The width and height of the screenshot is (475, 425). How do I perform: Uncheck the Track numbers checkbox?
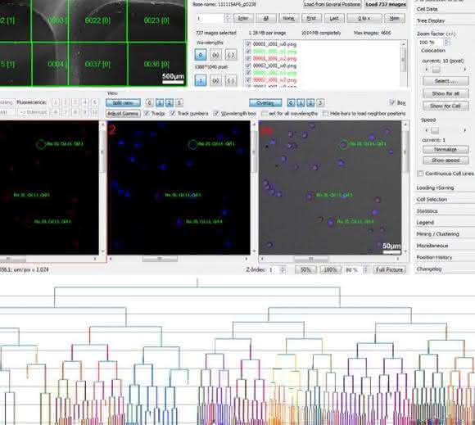pyautogui.click(x=173, y=113)
